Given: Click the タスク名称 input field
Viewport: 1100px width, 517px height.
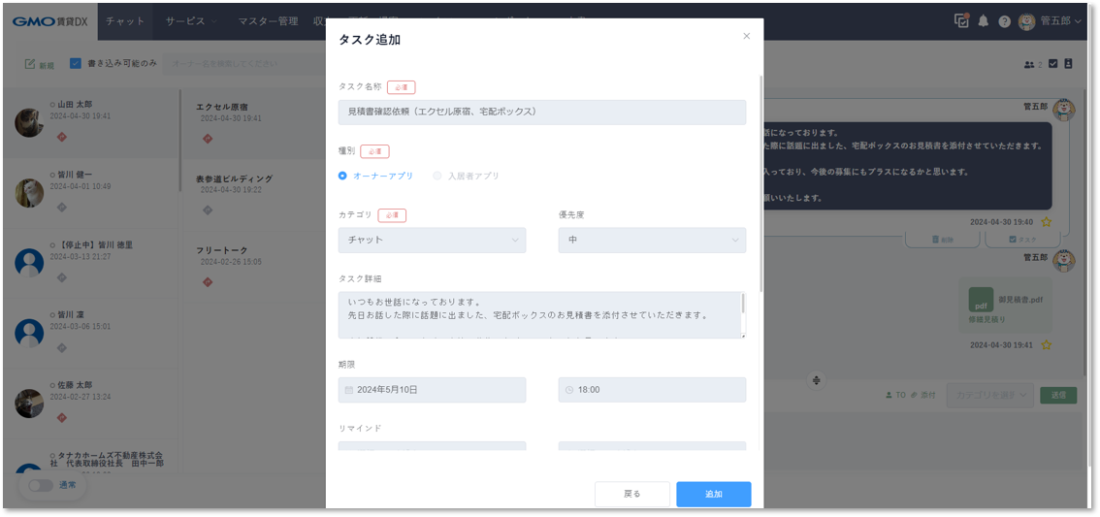Looking at the screenshot, I should (541, 113).
